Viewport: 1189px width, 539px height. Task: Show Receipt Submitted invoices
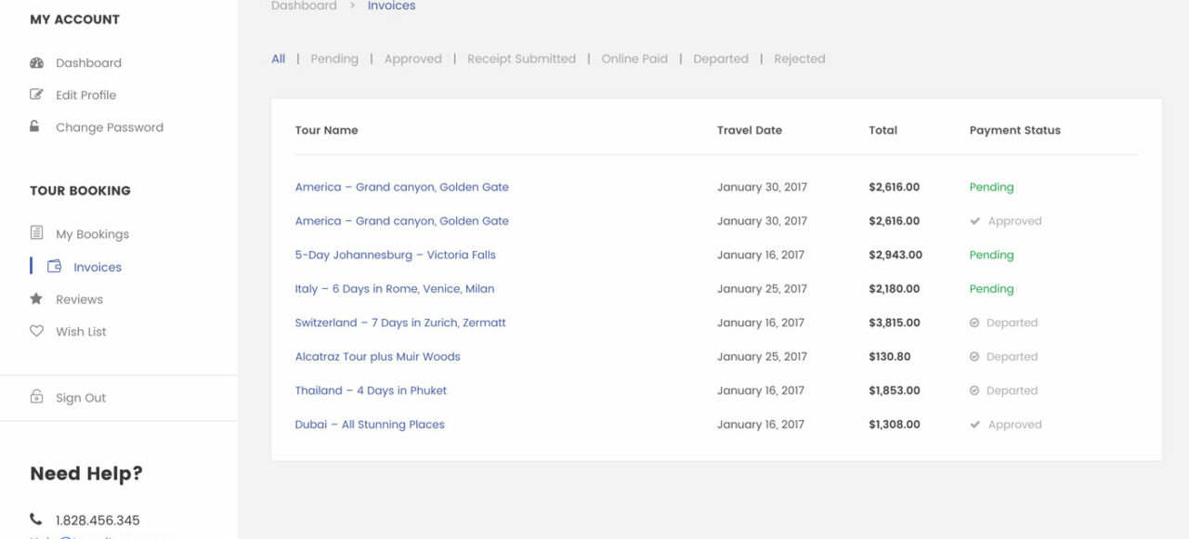pos(521,59)
